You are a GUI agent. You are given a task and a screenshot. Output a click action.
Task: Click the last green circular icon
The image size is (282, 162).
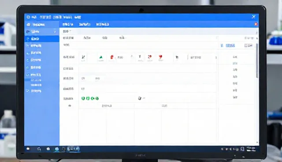point(97,98)
